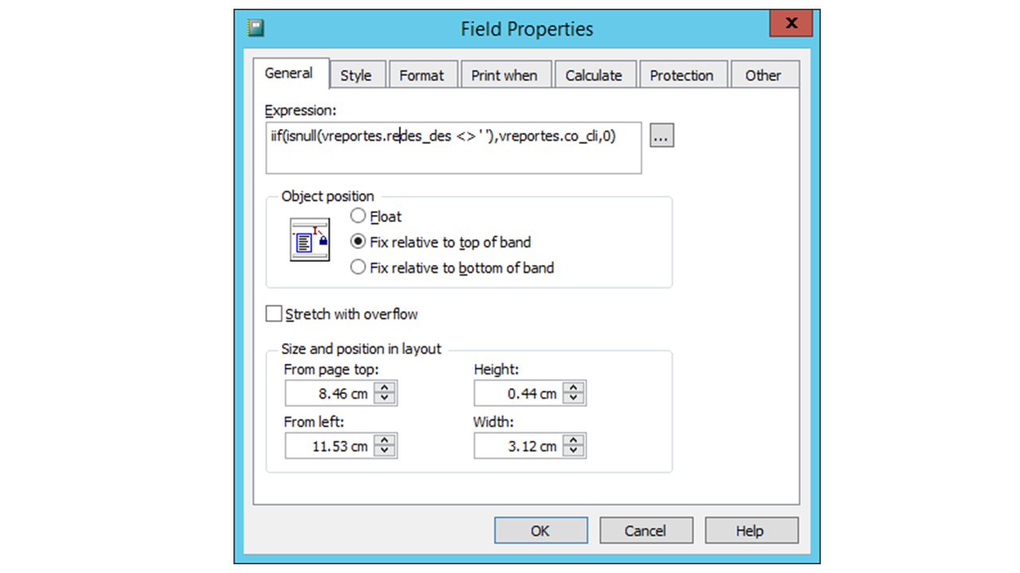Increase Width with up arrow
Image resolution: width=1020 pixels, height=573 pixels.
tap(574, 440)
